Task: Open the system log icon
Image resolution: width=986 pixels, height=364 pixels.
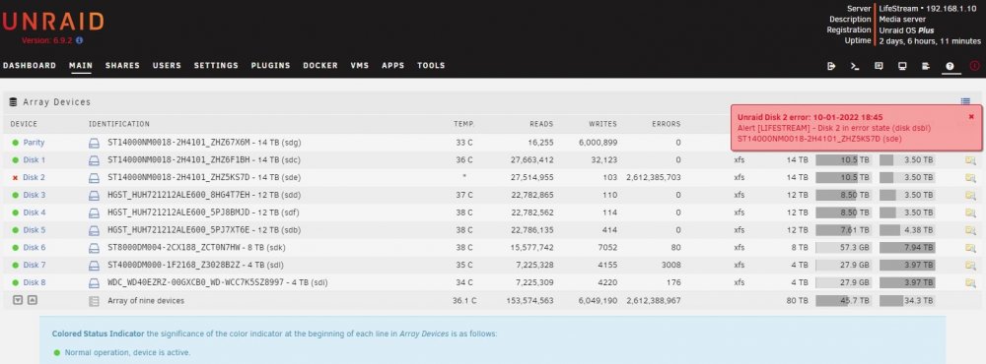Action: pyautogui.click(x=926, y=66)
